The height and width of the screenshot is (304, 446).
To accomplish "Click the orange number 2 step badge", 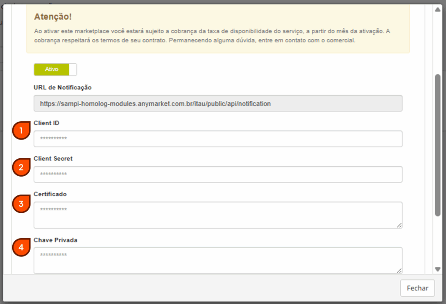I will point(21,167).
